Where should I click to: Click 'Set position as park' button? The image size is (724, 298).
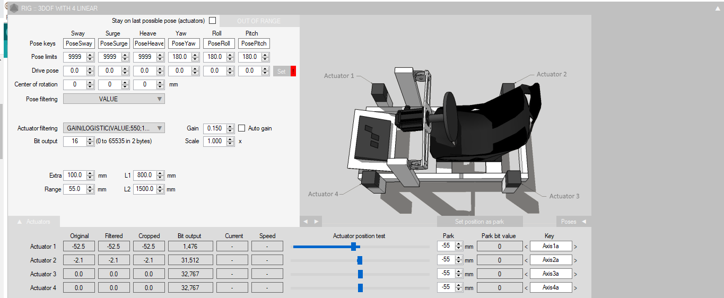click(x=479, y=222)
